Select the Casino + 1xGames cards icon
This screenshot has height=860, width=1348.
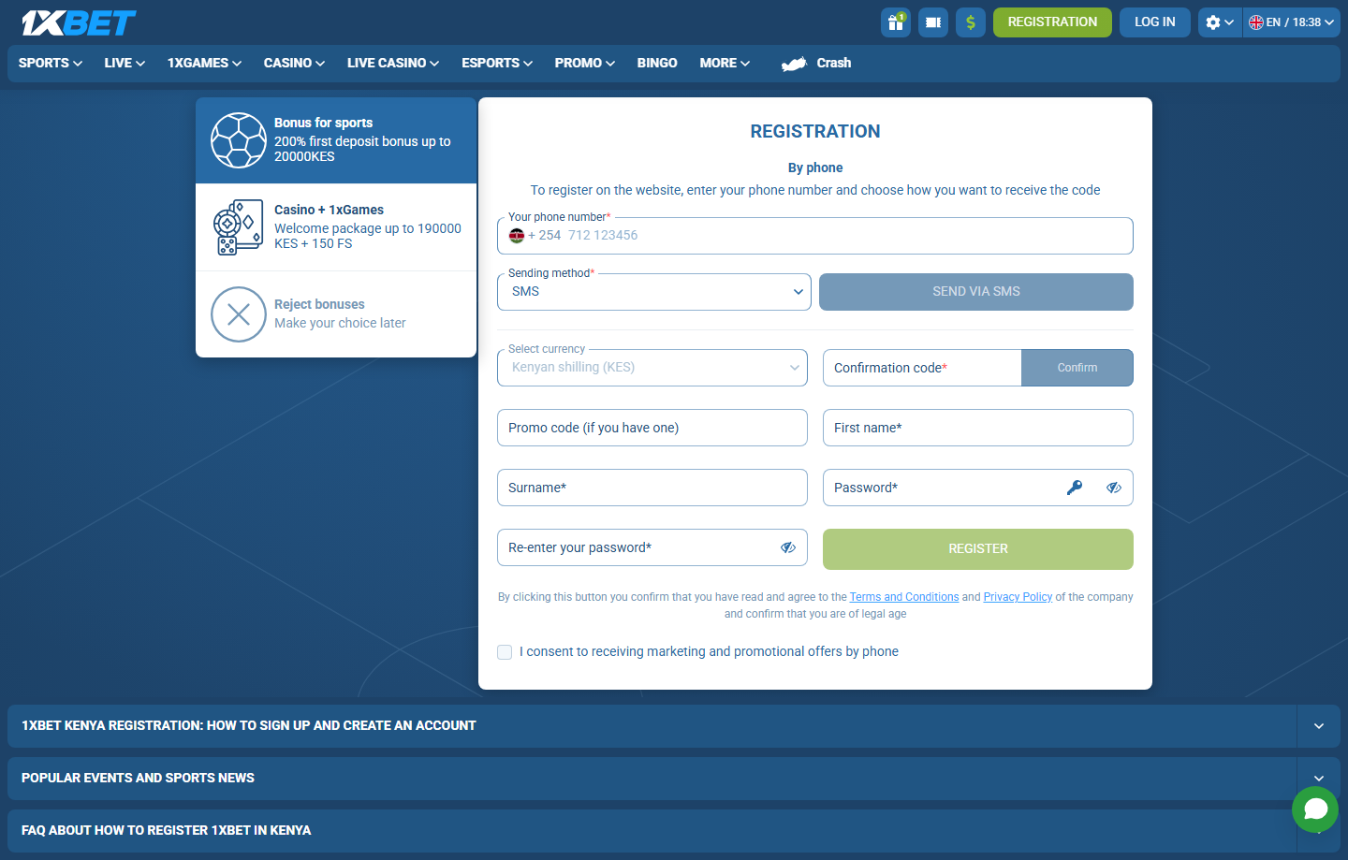(x=239, y=227)
